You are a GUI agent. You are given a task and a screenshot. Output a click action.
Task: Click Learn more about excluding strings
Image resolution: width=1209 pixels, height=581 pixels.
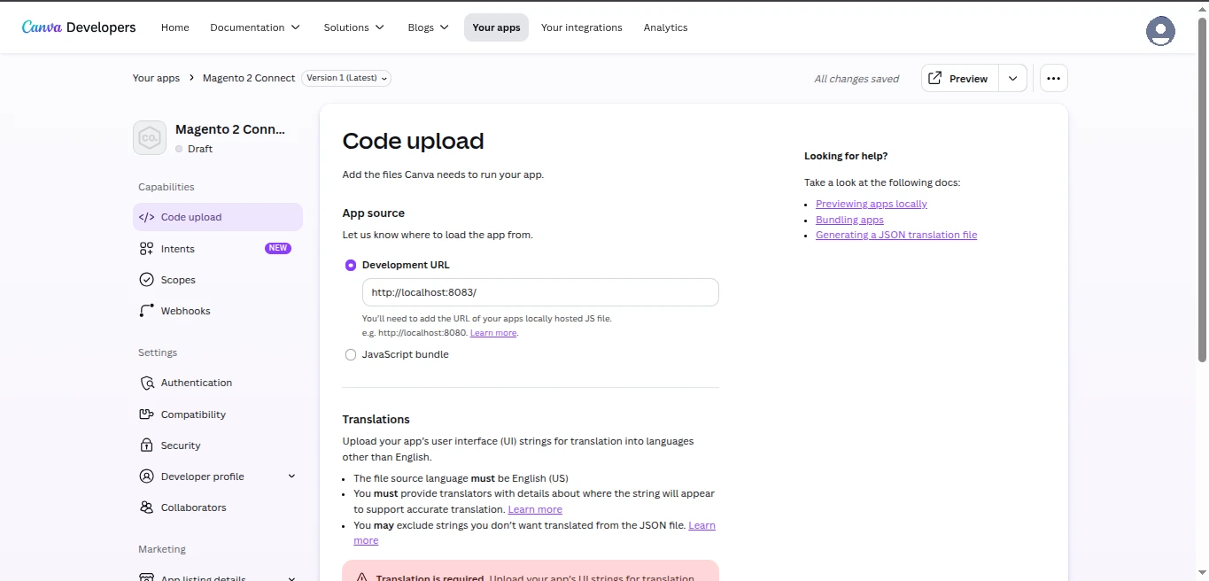[701, 525]
